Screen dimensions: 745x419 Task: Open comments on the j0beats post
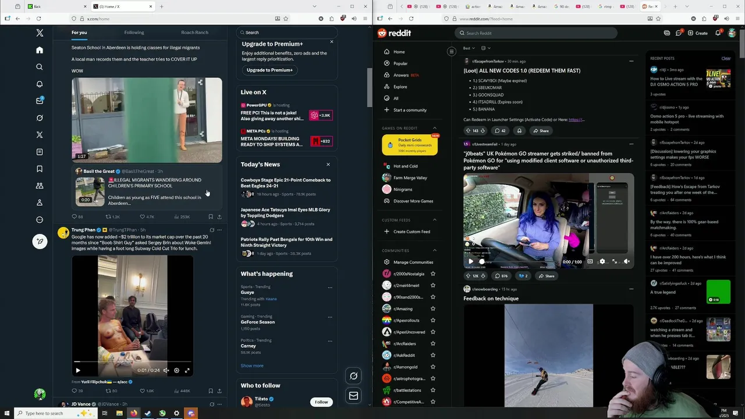(501, 276)
